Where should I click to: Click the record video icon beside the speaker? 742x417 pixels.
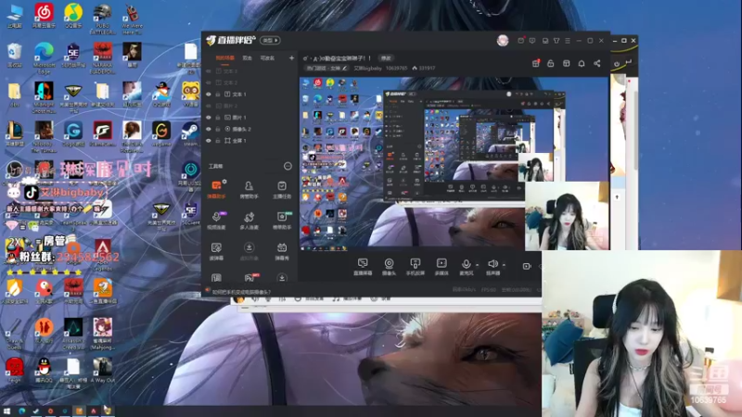[x=527, y=266]
